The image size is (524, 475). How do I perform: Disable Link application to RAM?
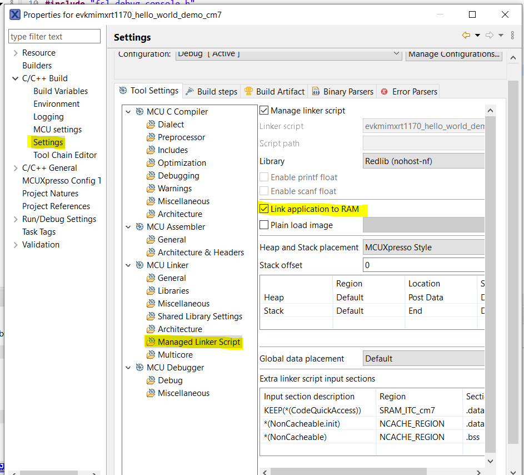click(x=264, y=210)
